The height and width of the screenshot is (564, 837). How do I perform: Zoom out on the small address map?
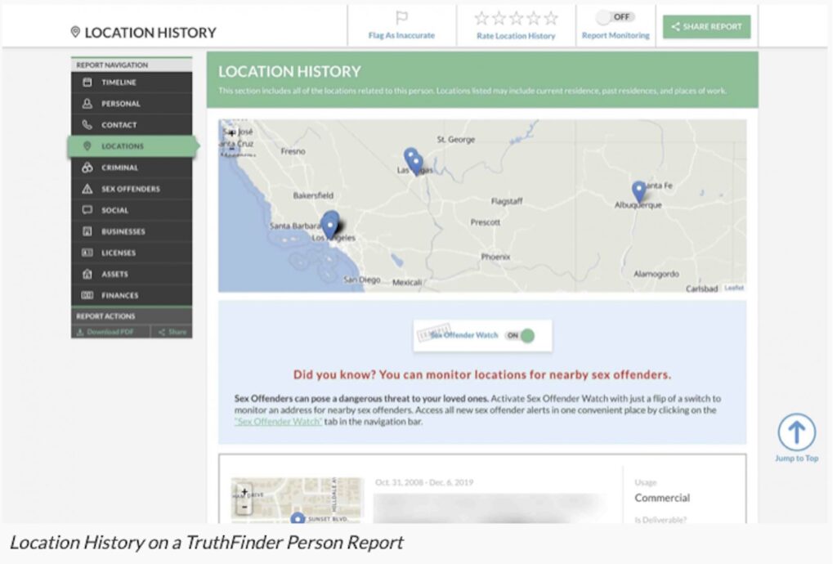[244, 506]
